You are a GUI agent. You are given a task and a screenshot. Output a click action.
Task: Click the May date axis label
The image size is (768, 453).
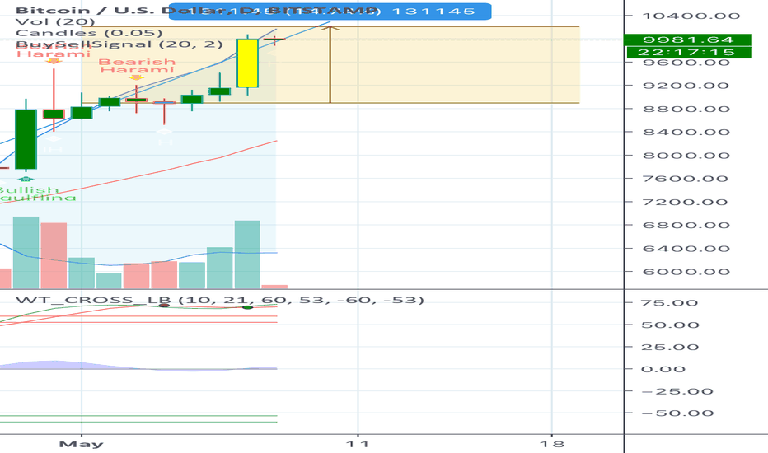click(x=82, y=444)
